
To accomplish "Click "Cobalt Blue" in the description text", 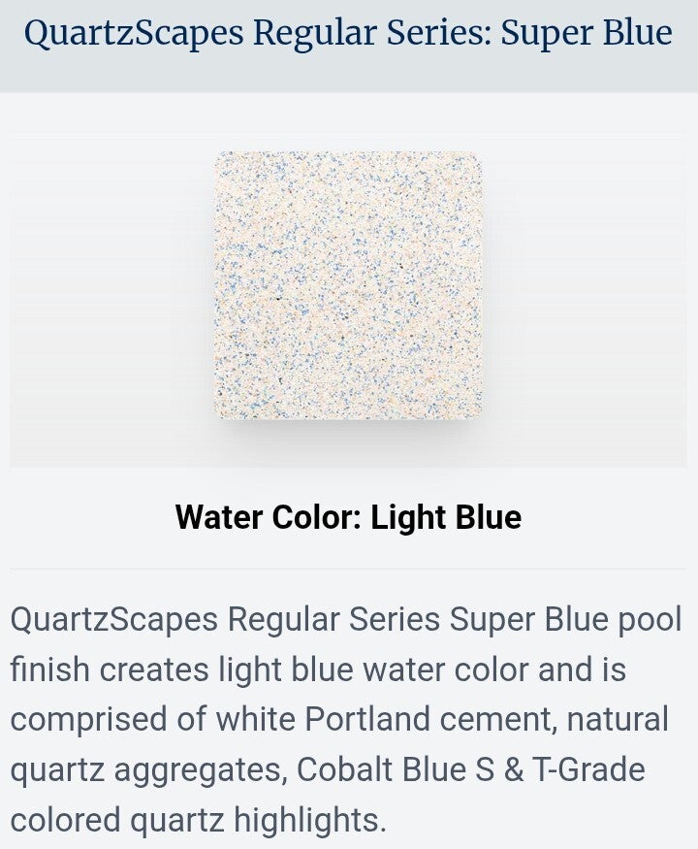I will 381,768.
